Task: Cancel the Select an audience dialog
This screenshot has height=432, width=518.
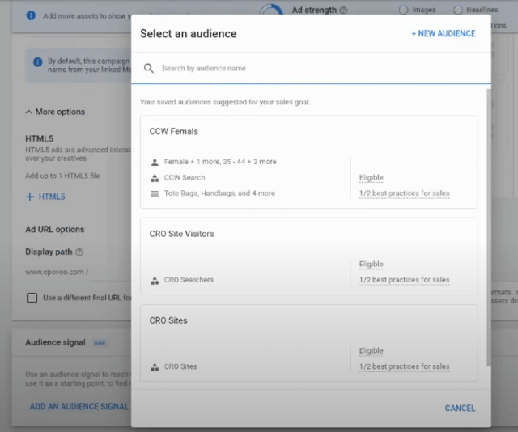Action: click(460, 409)
